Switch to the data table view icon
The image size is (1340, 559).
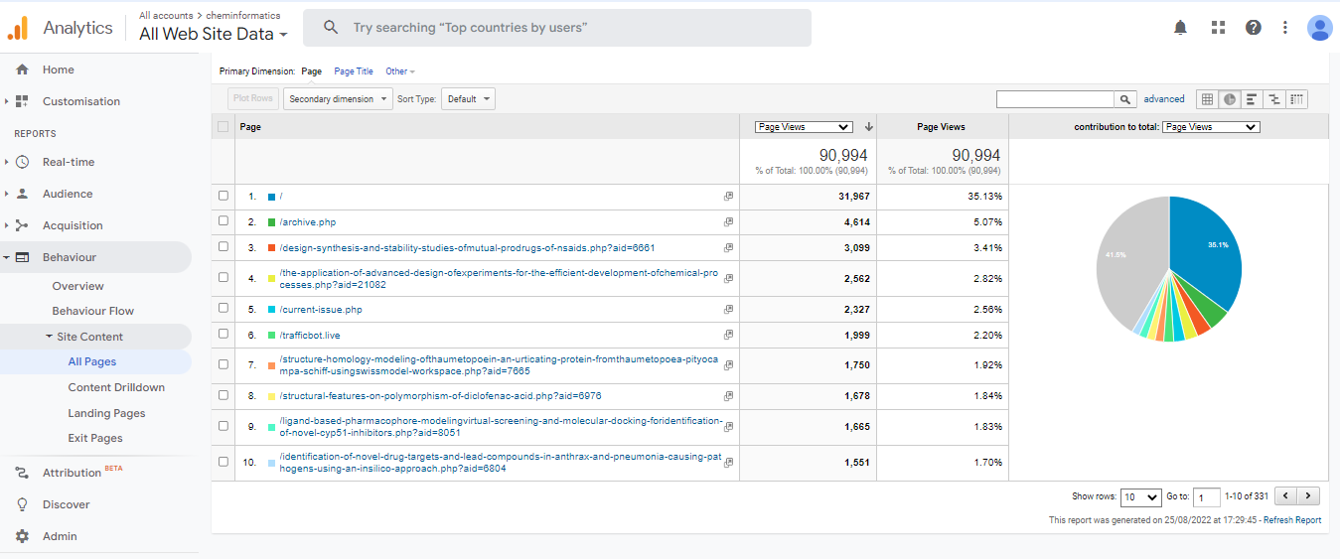pyautogui.click(x=1207, y=99)
